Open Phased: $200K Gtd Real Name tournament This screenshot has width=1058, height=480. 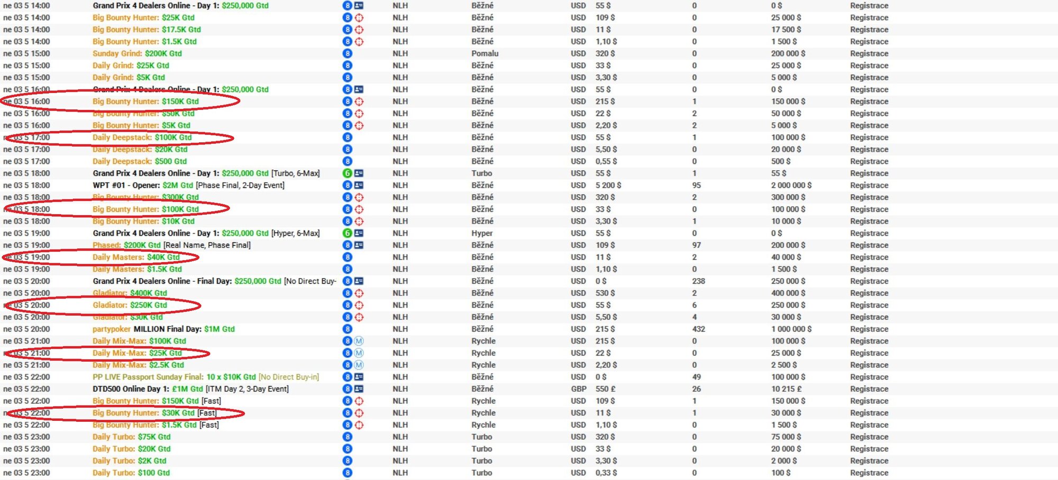pos(171,245)
